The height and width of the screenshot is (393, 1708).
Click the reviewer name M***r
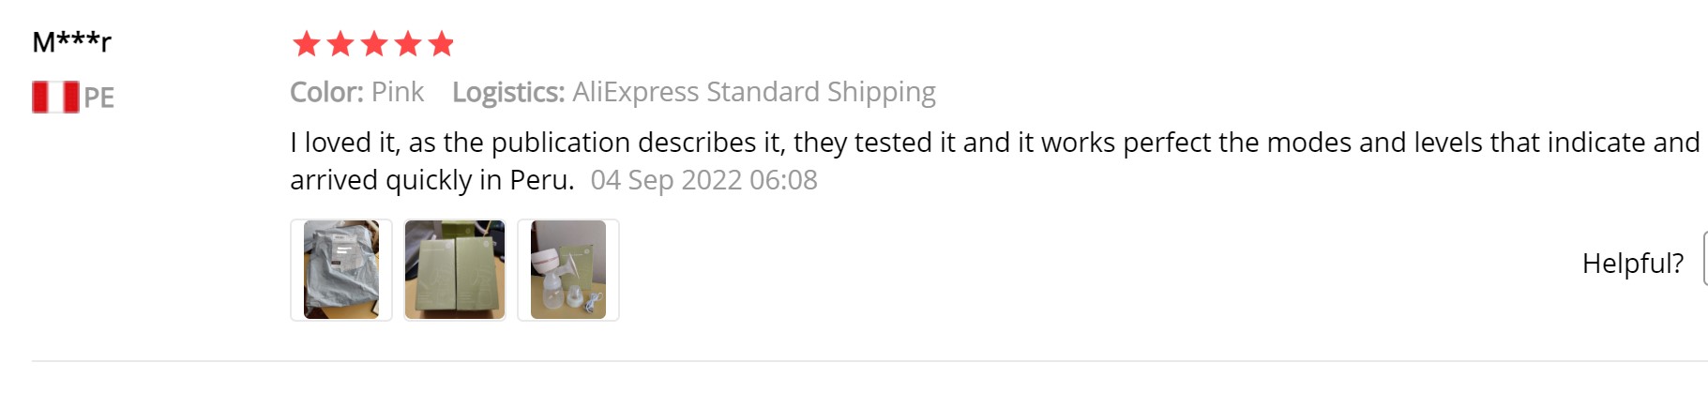[x=72, y=42]
